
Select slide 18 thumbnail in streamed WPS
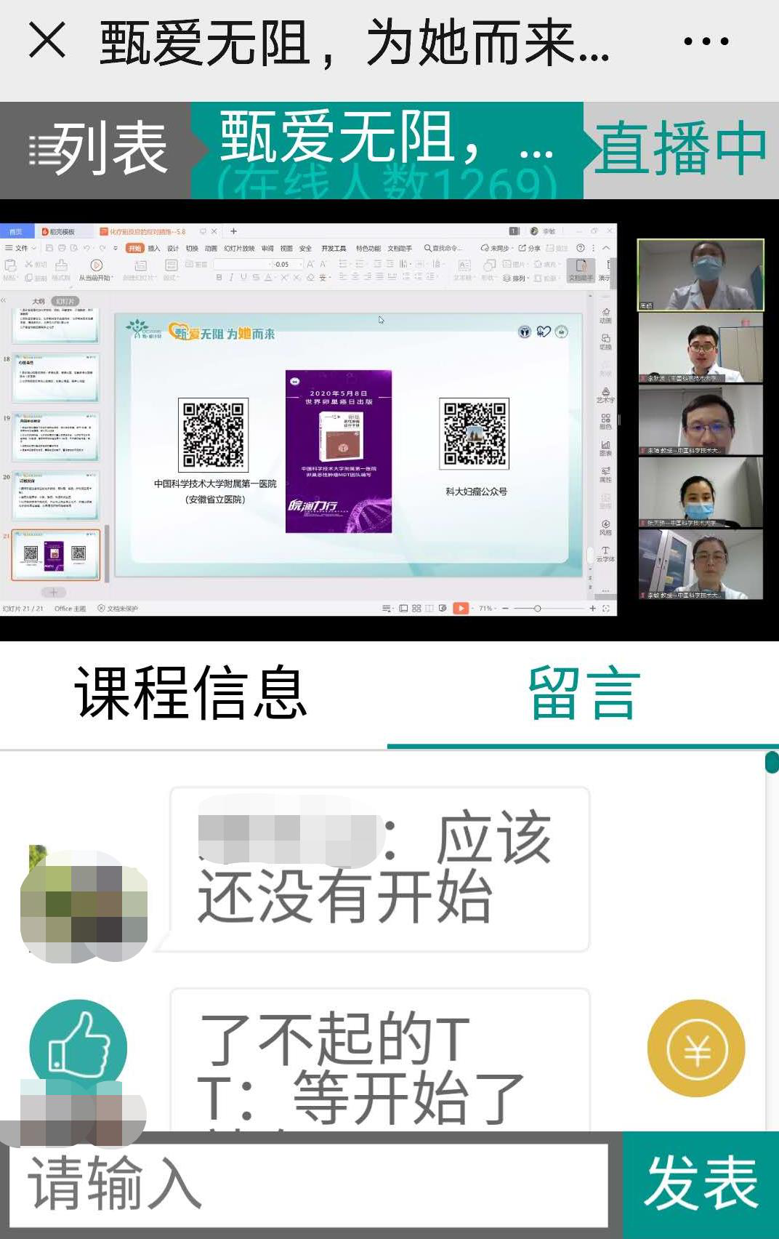coord(56,377)
